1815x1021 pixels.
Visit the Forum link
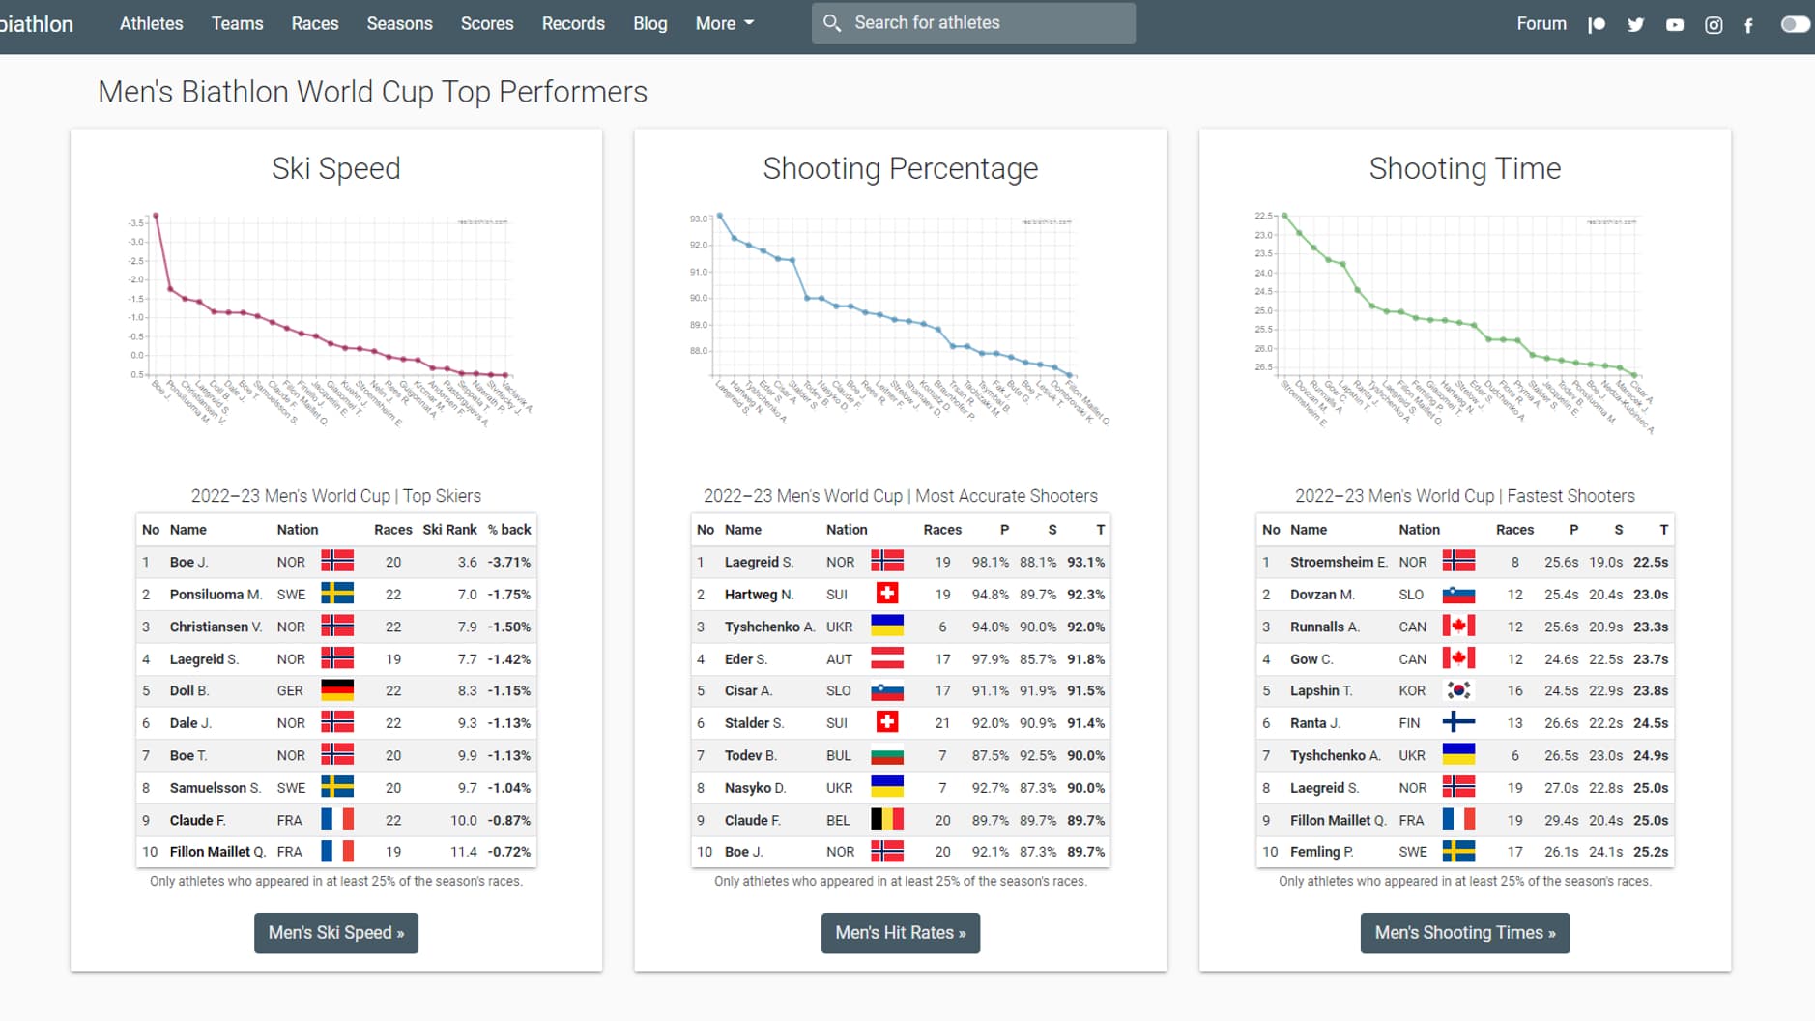(x=1541, y=23)
